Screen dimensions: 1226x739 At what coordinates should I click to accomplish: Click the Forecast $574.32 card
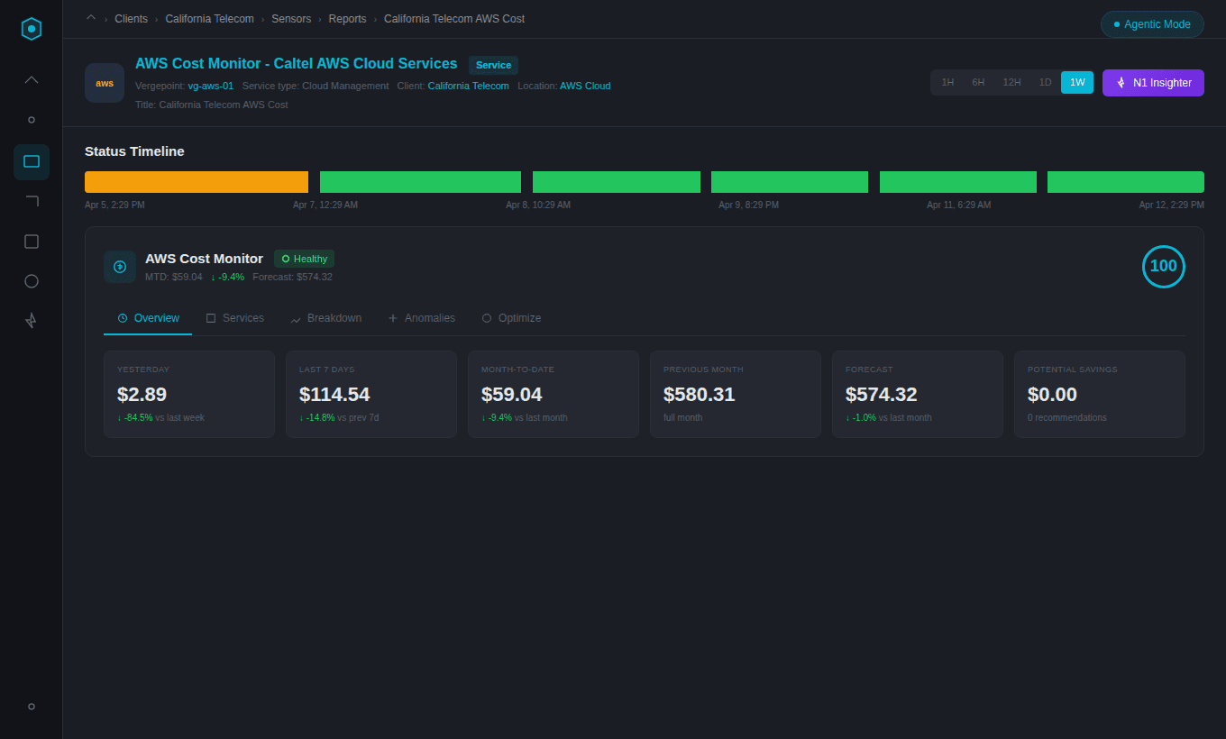918,395
